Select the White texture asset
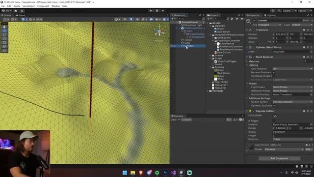 (220, 79)
